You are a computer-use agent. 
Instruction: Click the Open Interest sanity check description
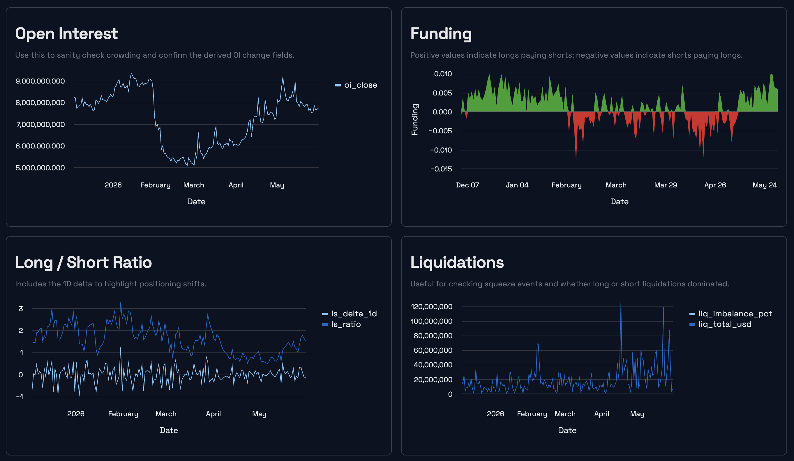pyautogui.click(x=155, y=55)
